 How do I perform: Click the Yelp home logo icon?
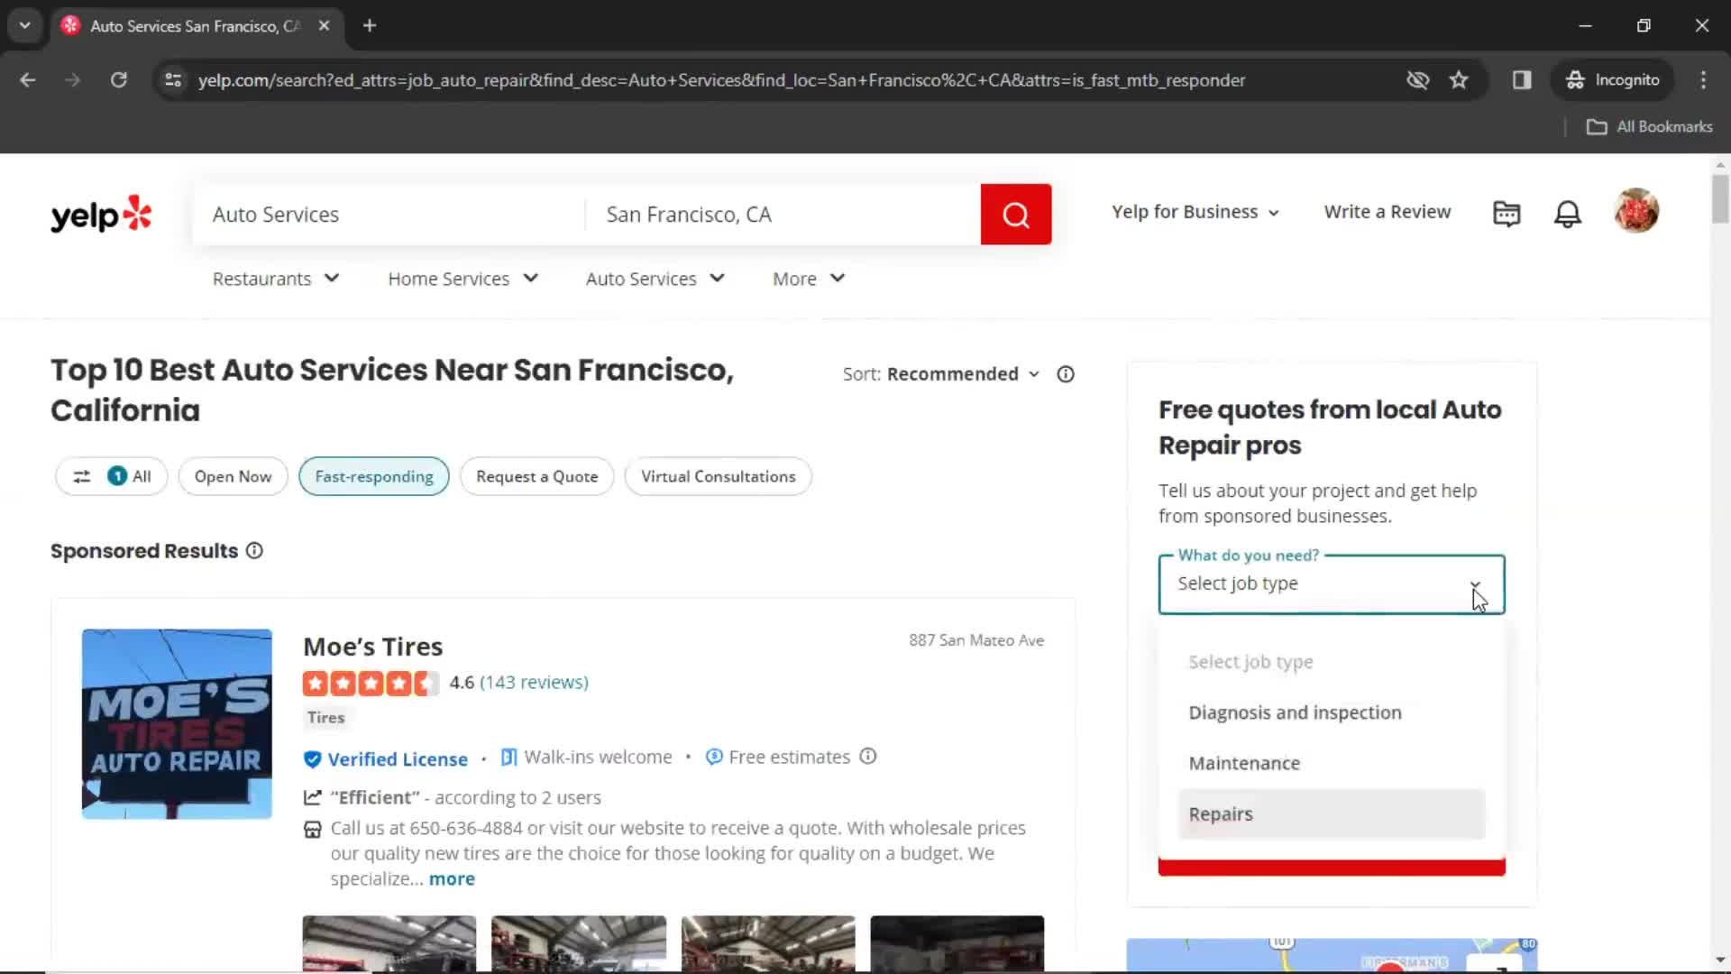click(x=101, y=212)
